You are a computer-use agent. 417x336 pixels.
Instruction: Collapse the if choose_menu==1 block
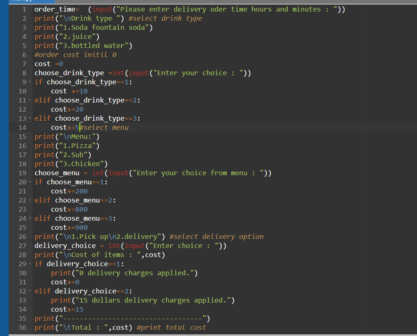[30, 182]
